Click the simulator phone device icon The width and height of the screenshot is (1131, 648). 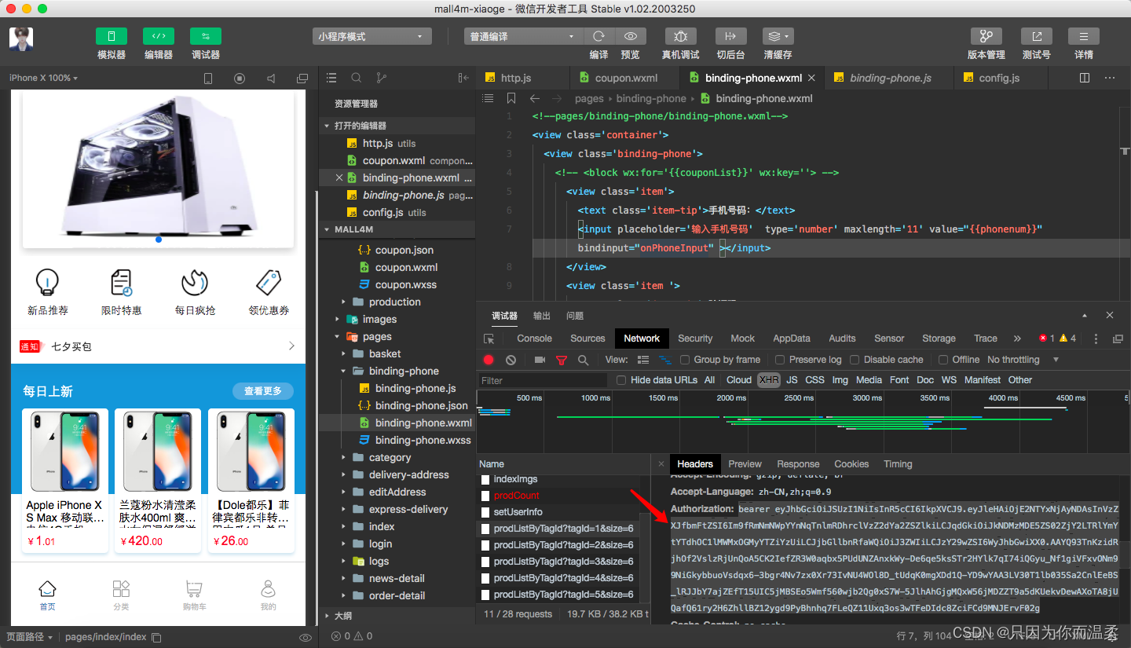(x=208, y=79)
